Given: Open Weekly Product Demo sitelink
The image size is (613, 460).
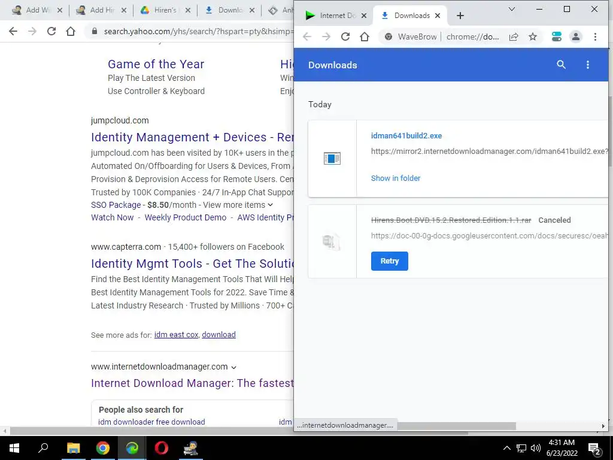Looking at the screenshot, I should pos(186,217).
